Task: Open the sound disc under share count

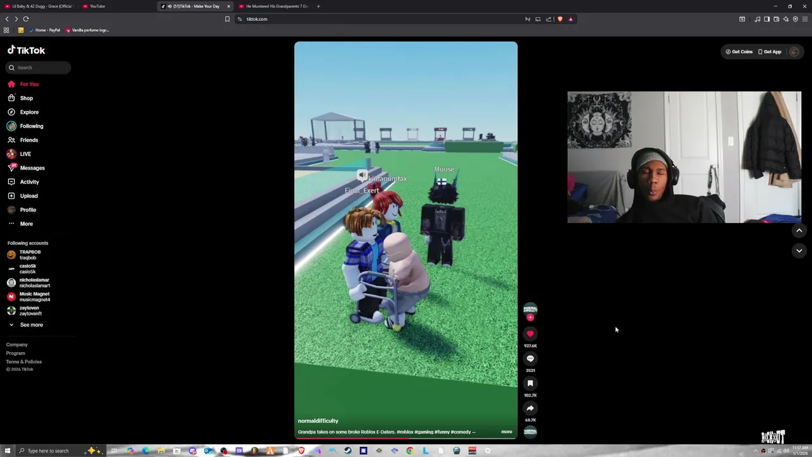Action: click(530, 432)
